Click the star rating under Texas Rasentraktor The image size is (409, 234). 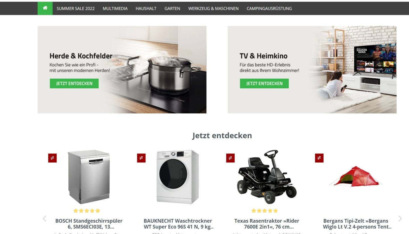click(265, 211)
